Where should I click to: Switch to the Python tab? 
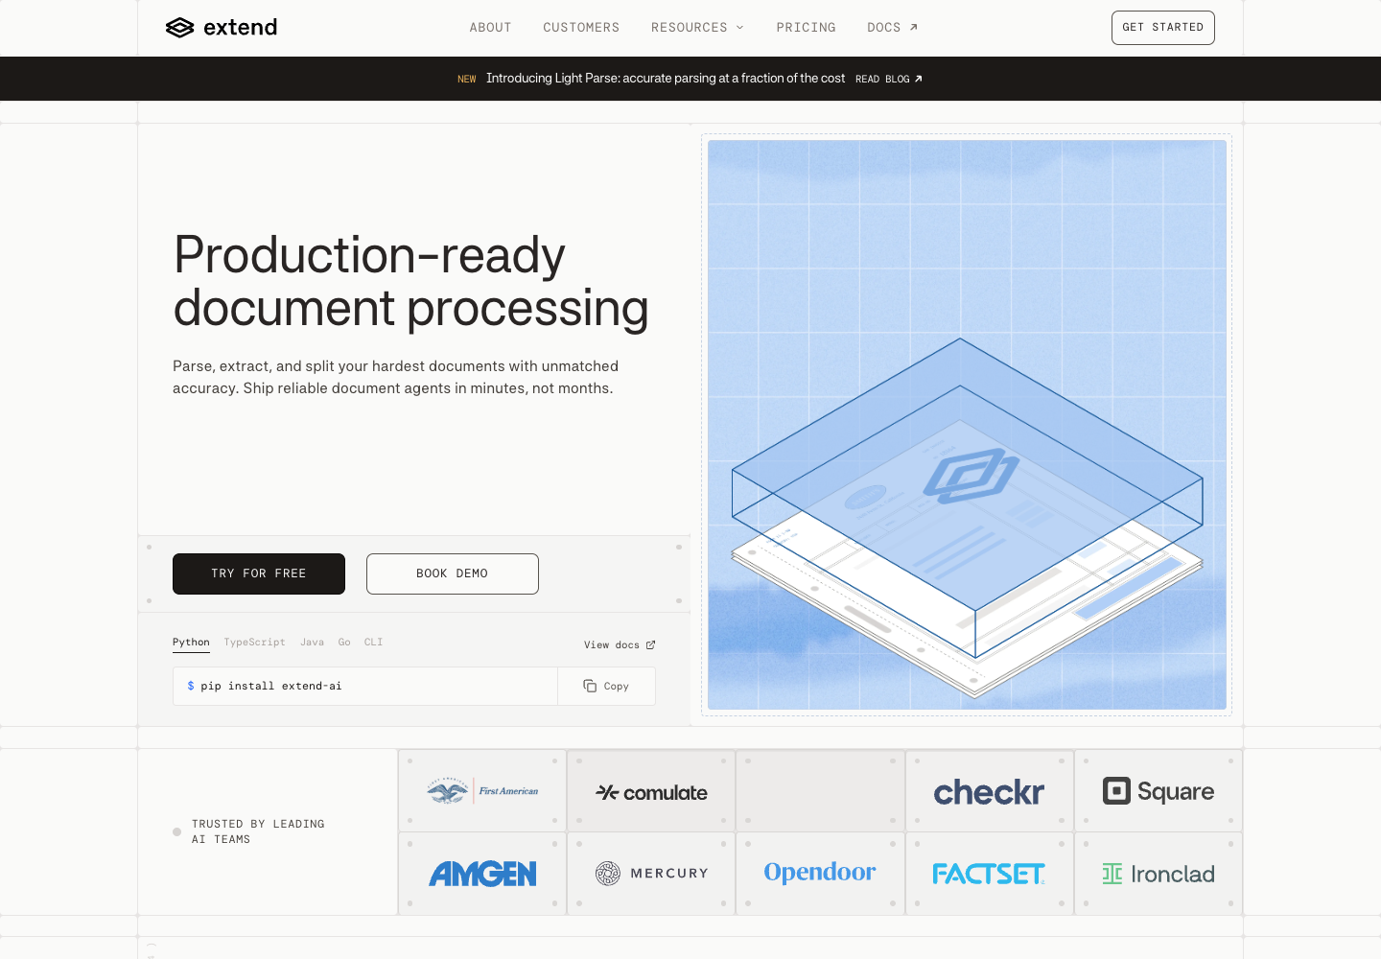[191, 643]
